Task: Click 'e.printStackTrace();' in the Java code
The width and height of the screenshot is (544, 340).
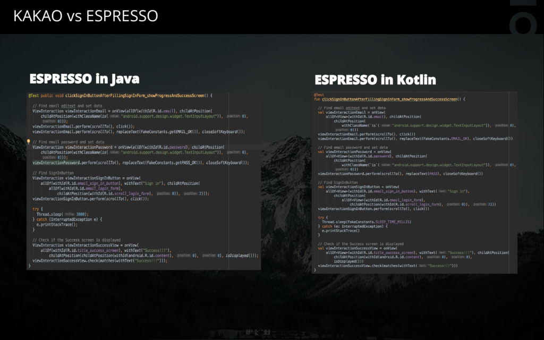Action: [x=57, y=225]
